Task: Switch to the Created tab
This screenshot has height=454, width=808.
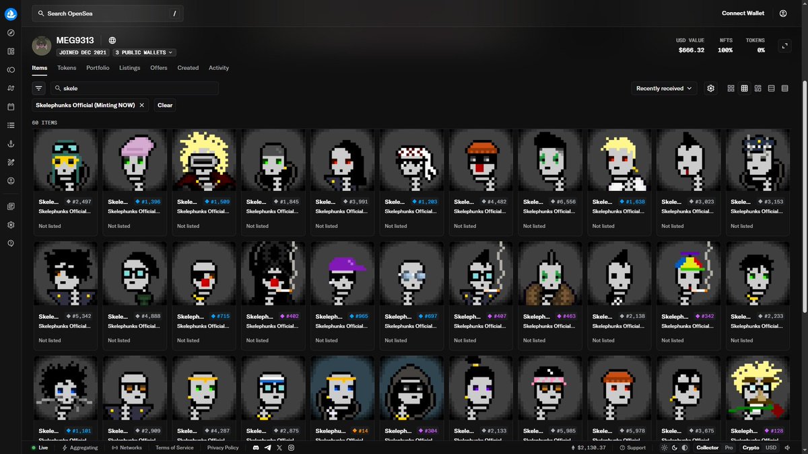Action: (x=188, y=68)
